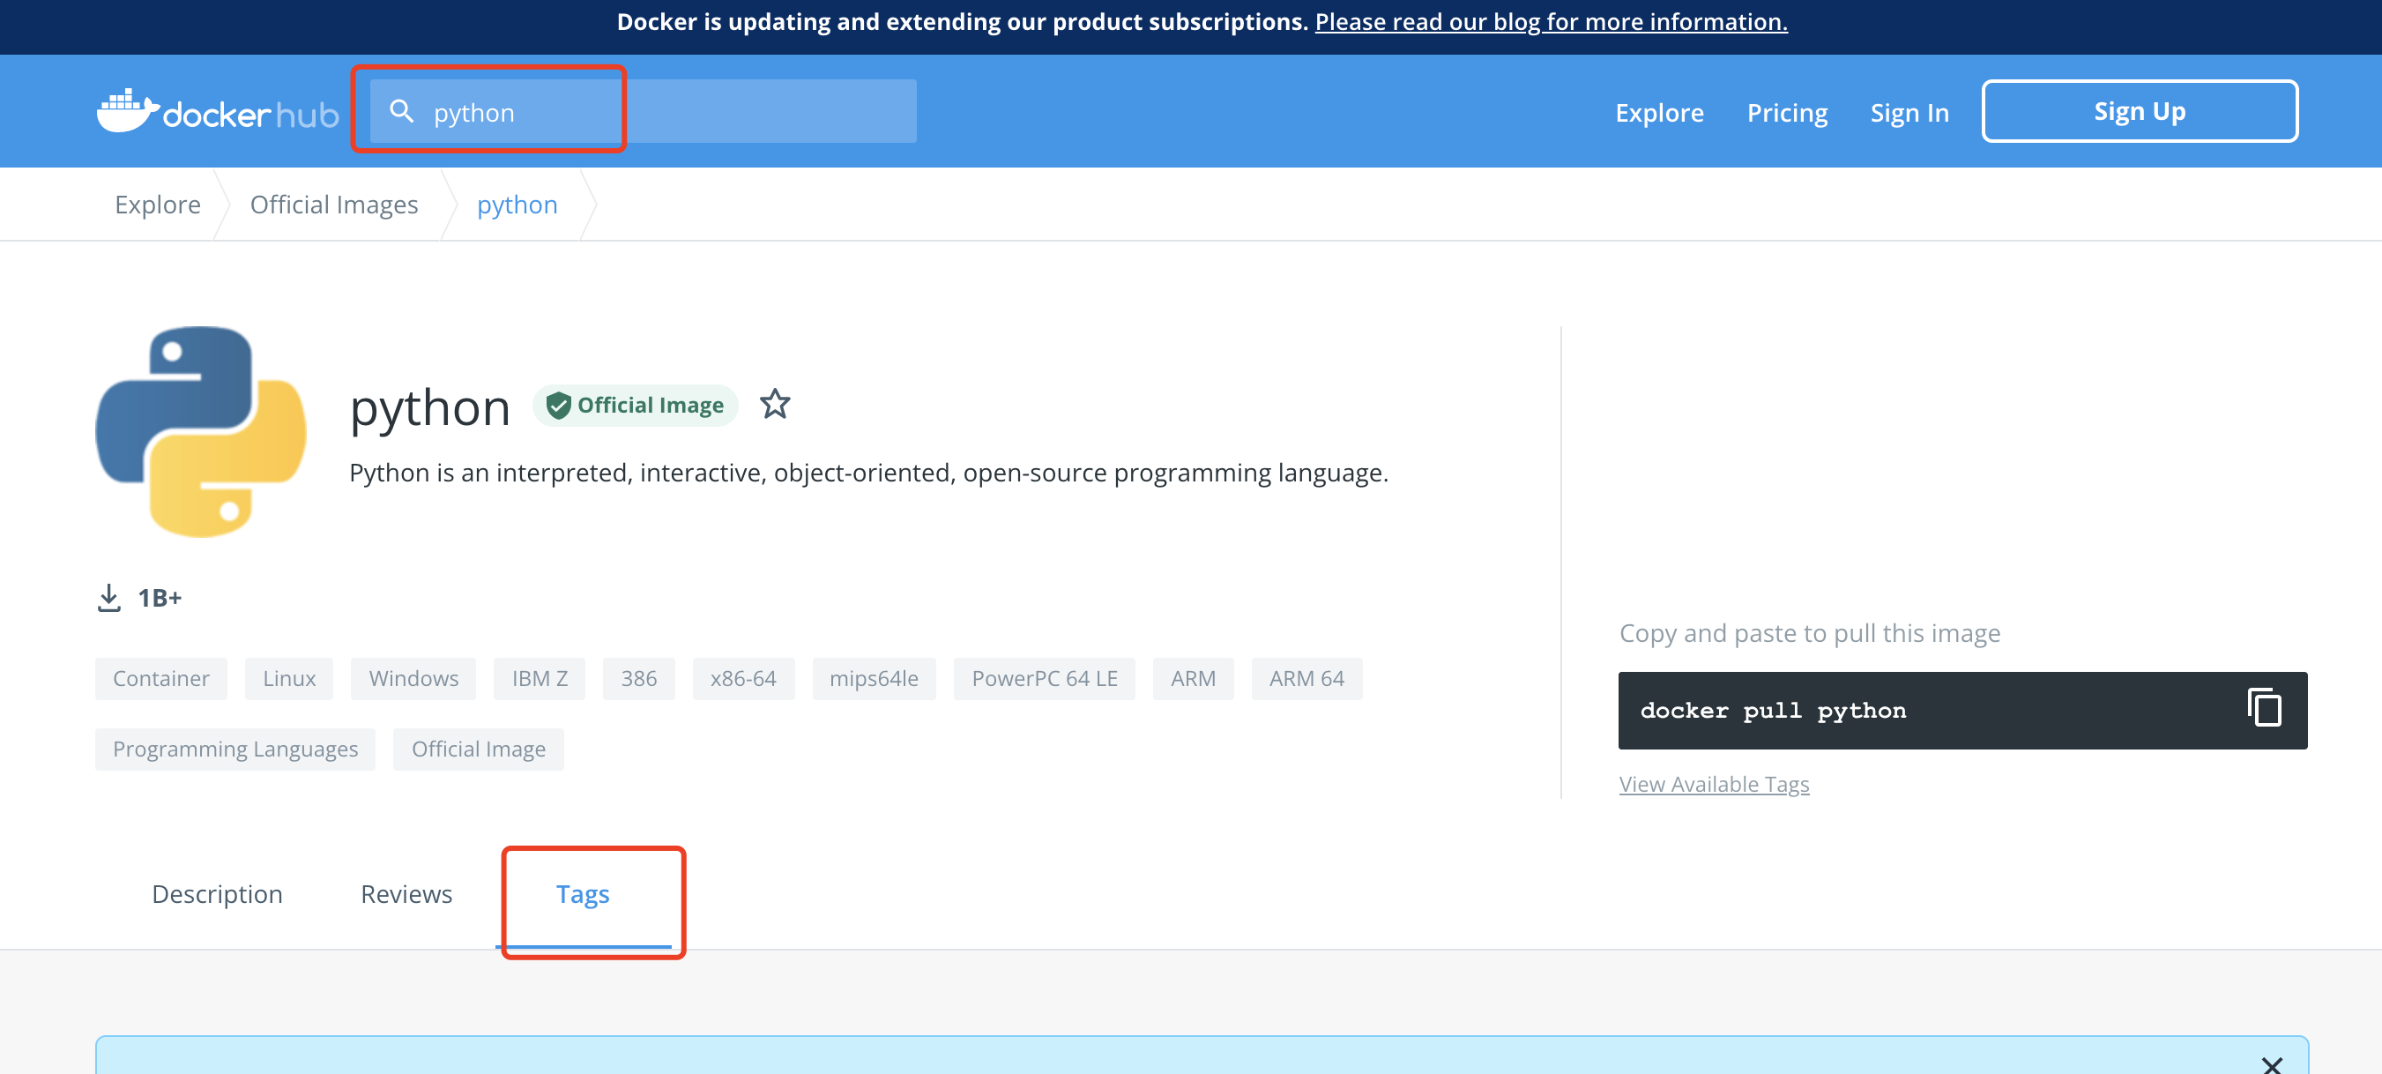Switch to the Reviews tab
This screenshot has height=1074, width=2382.
point(406,893)
